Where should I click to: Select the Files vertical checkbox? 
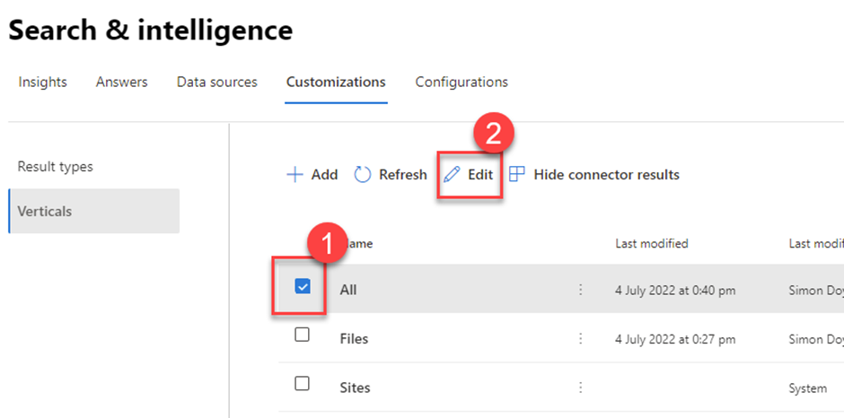(303, 335)
